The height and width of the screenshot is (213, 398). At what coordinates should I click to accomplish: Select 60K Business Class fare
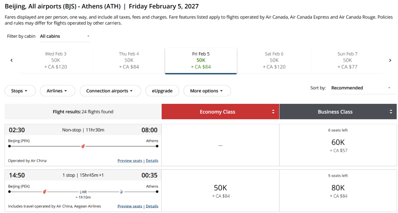(338, 144)
